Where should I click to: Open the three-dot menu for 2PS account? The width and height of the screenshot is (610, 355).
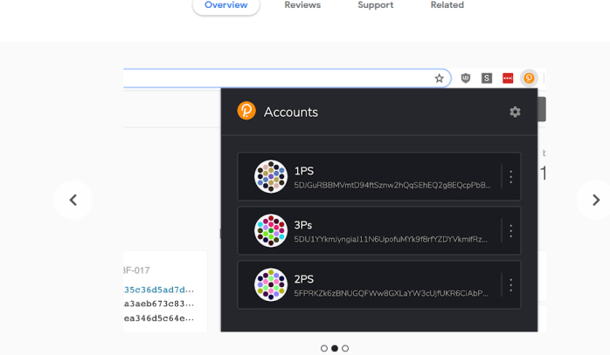tap(510, 284)
